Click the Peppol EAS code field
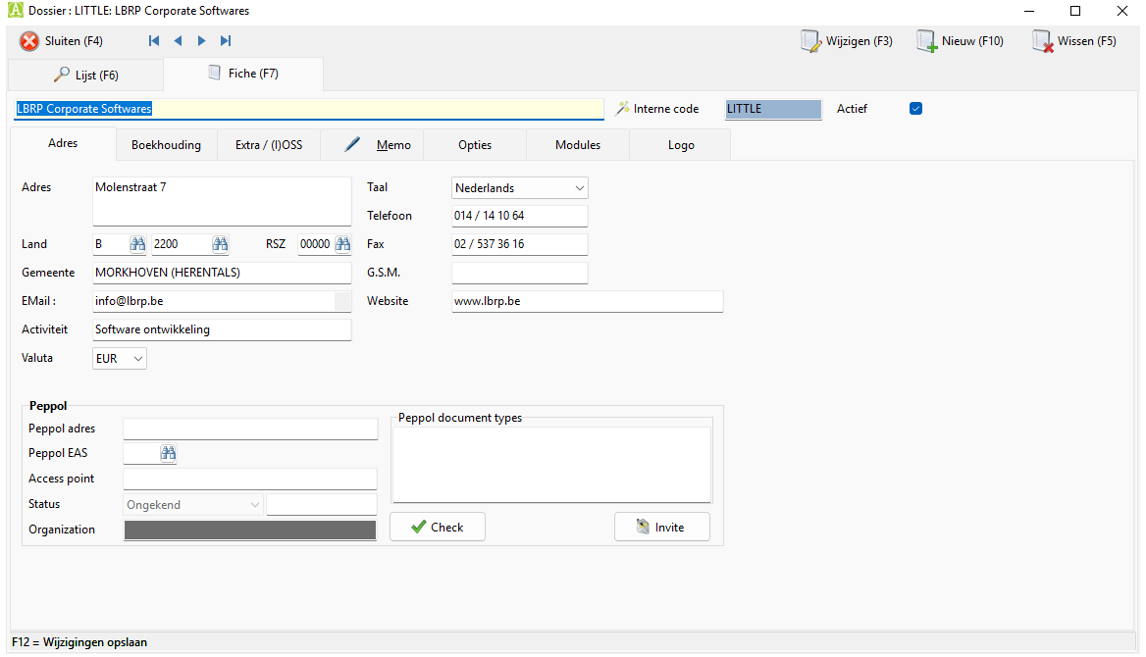 [142, 453]
